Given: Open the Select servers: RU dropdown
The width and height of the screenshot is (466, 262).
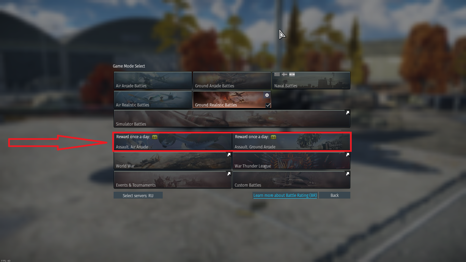Looking at the screenshot, I should [x=138, y=195].
